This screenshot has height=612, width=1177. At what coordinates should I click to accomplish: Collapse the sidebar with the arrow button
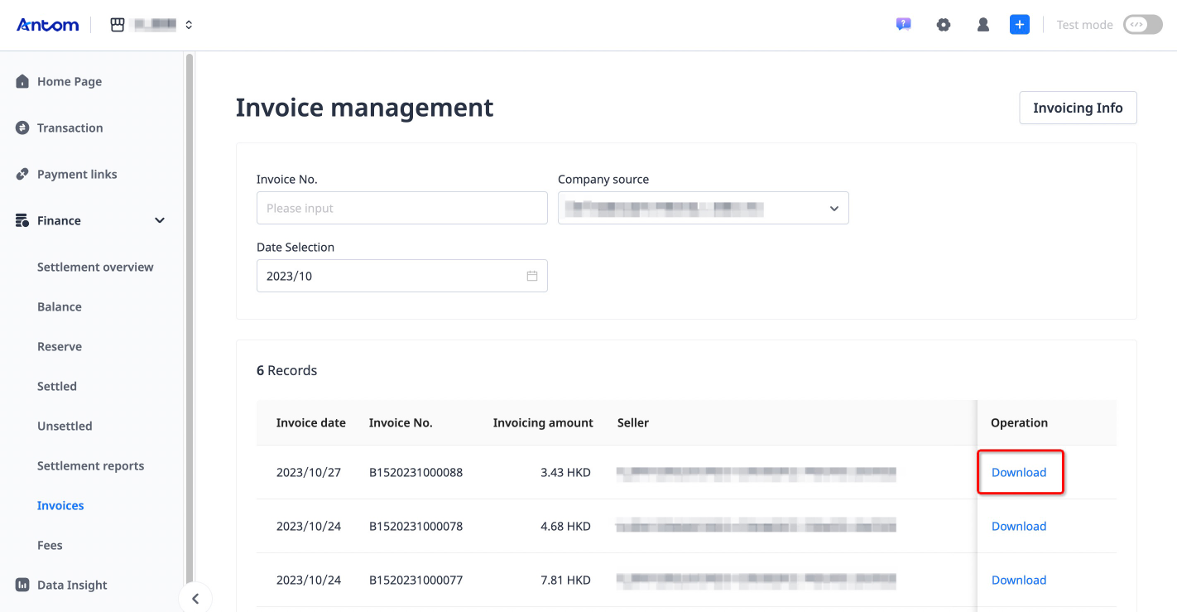coord(195,598)
